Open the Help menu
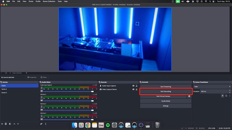This screenshot has height=130, width=232. pyautogui.click(x=66, y=1)
